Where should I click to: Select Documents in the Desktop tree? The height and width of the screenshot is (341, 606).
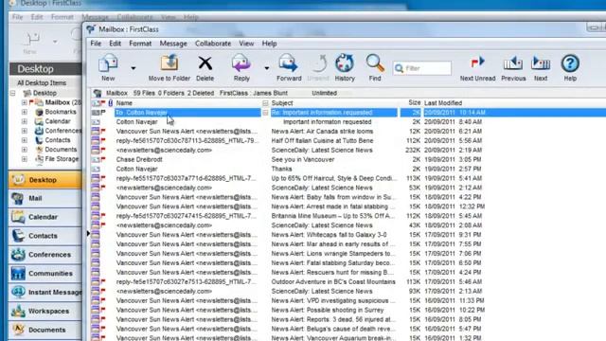click(61, 150)
